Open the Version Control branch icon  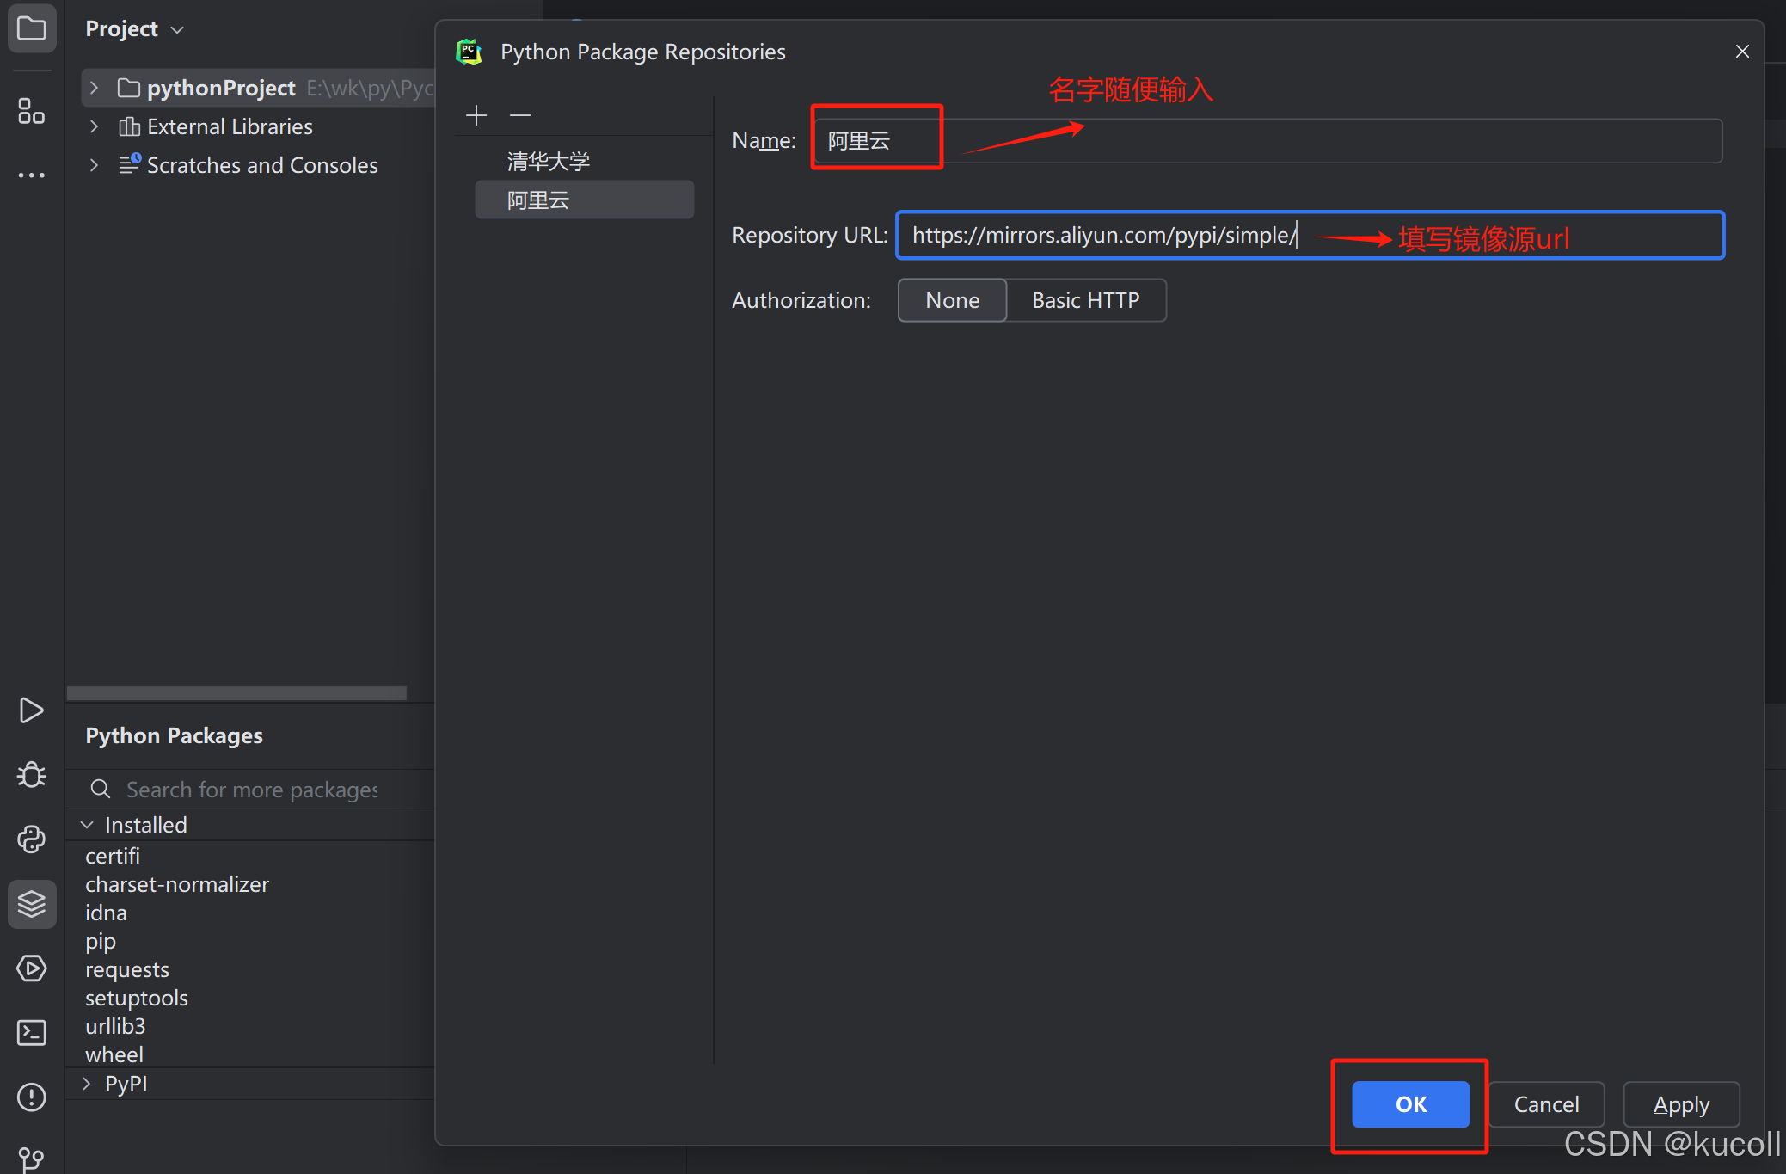point(32,1159)
